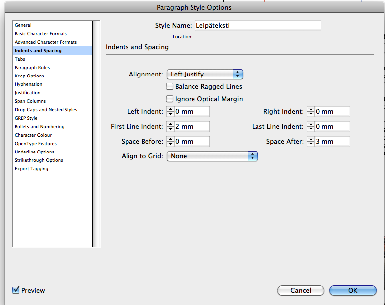Viewport: 385px width, 305px height.
Task: Switch to Drop Caps and Nested Styles
Action: pyautogui.click(x=46, y=110)
